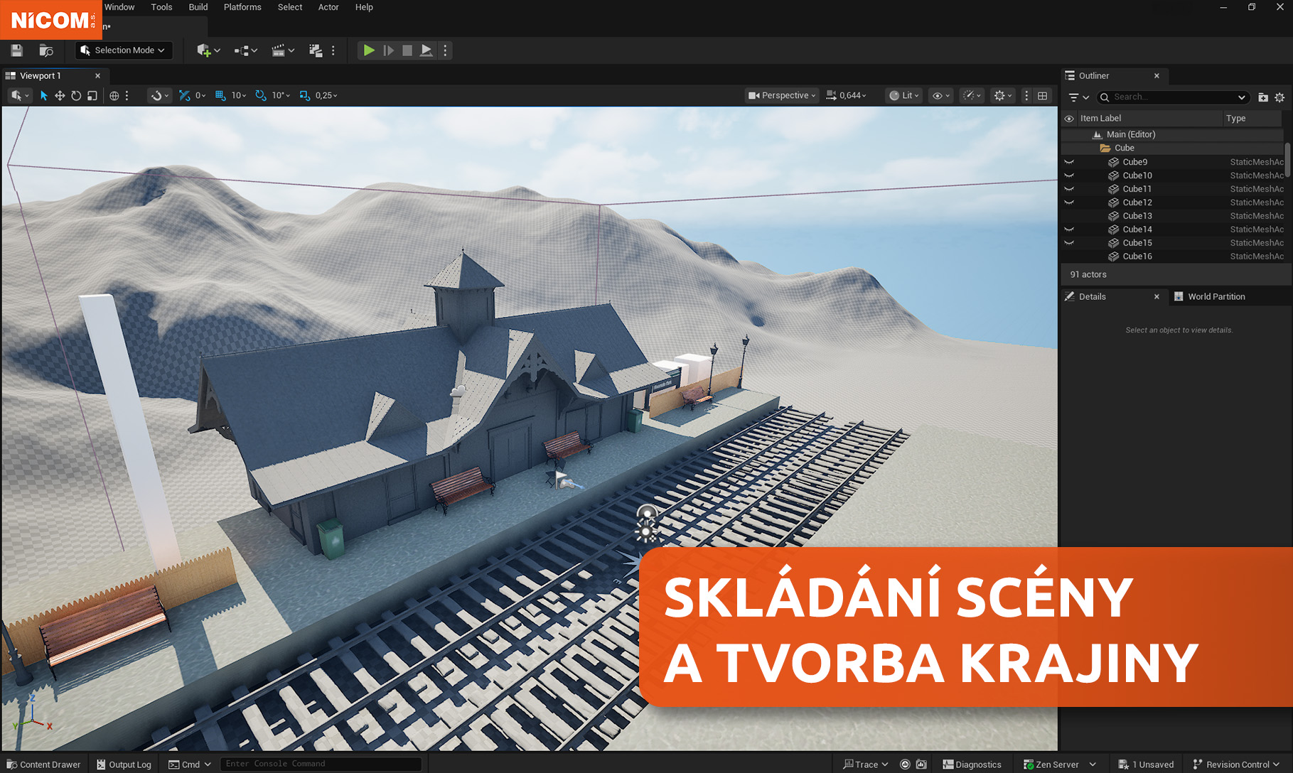Toggle visibility of Cube13 actor
1293x773 pixels.
coord(1069,216)
